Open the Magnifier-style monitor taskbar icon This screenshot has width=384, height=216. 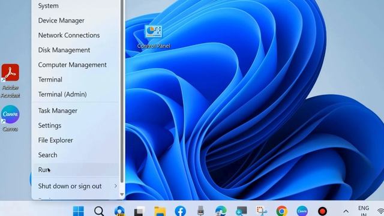[241, 211]
